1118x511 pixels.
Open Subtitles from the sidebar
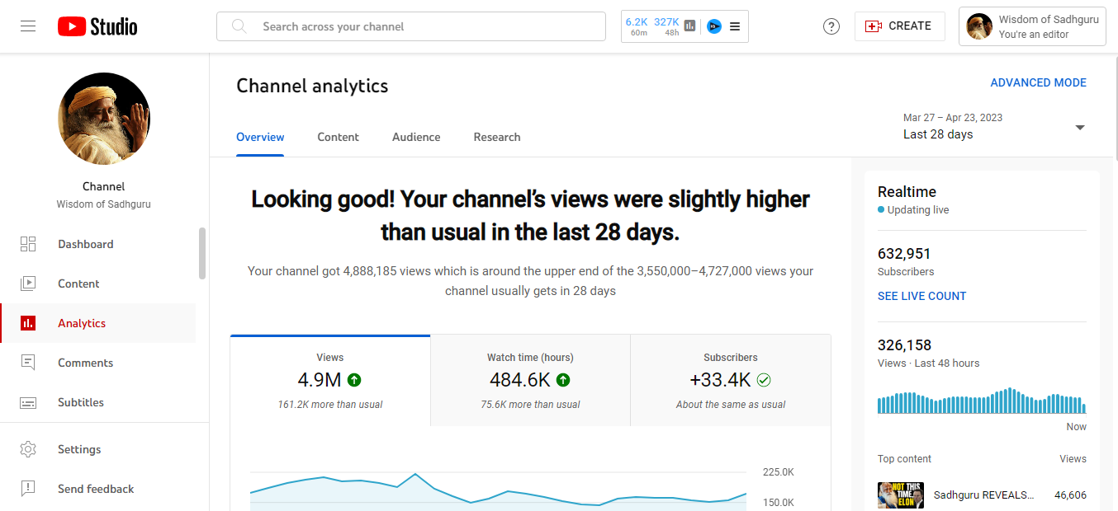tap(98, 402)
